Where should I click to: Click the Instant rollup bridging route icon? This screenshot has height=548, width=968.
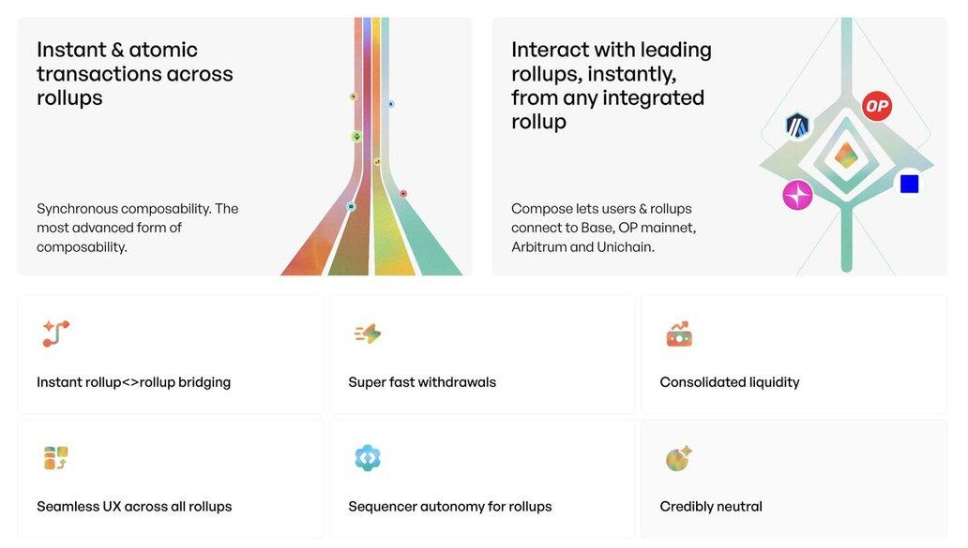pos(56,333)
